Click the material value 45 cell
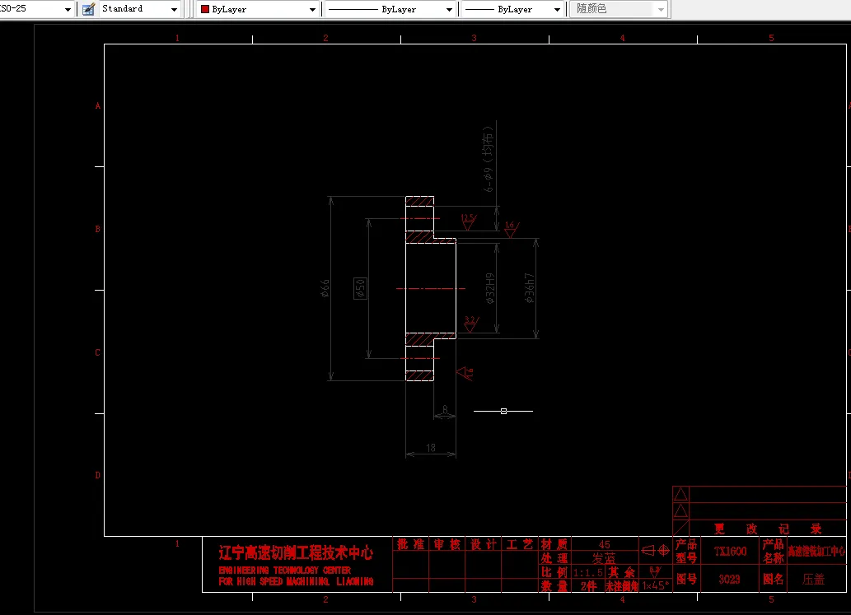The height and width of the screenshot is (615, 851). [x=604, y=544]
